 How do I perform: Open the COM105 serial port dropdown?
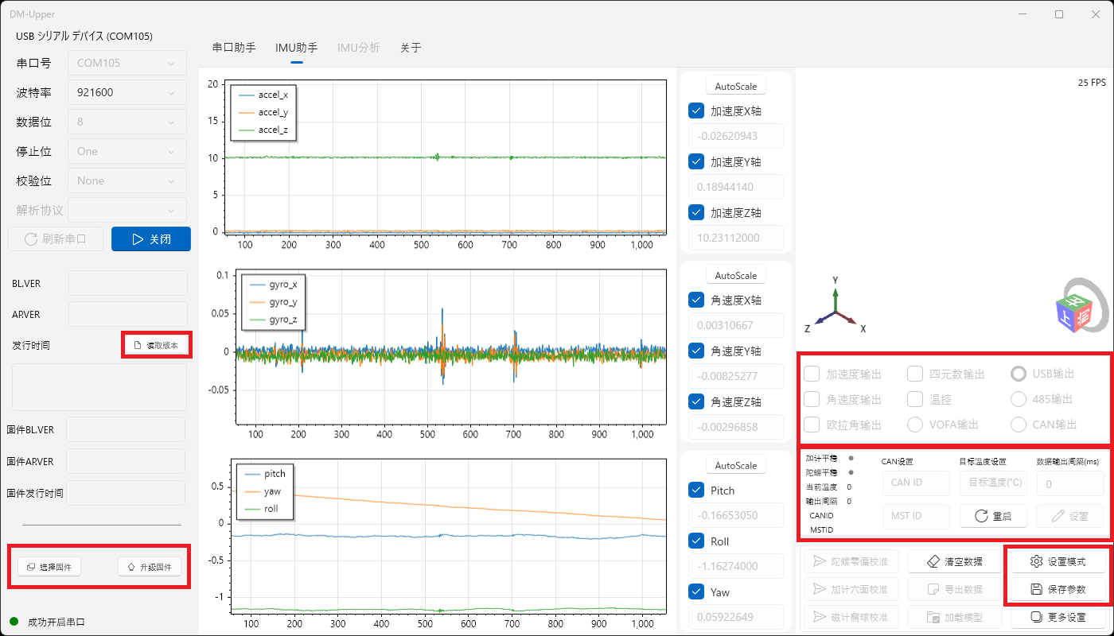coord(127,63)
